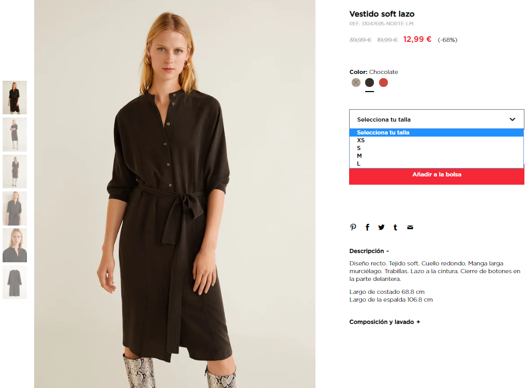
Task: Click the Añadir a la bolsa button
Action: (436, 176)
